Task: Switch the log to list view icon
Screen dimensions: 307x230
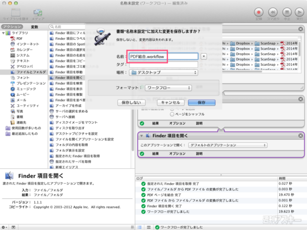Action: tap(140, 227)
